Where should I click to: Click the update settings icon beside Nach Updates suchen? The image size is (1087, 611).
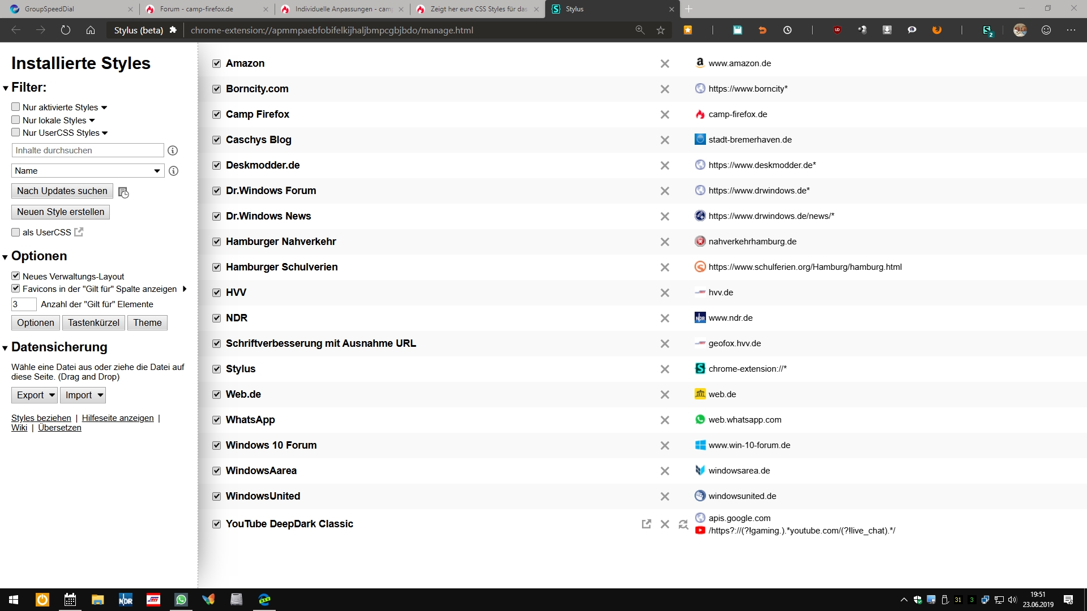pos(123,192)
